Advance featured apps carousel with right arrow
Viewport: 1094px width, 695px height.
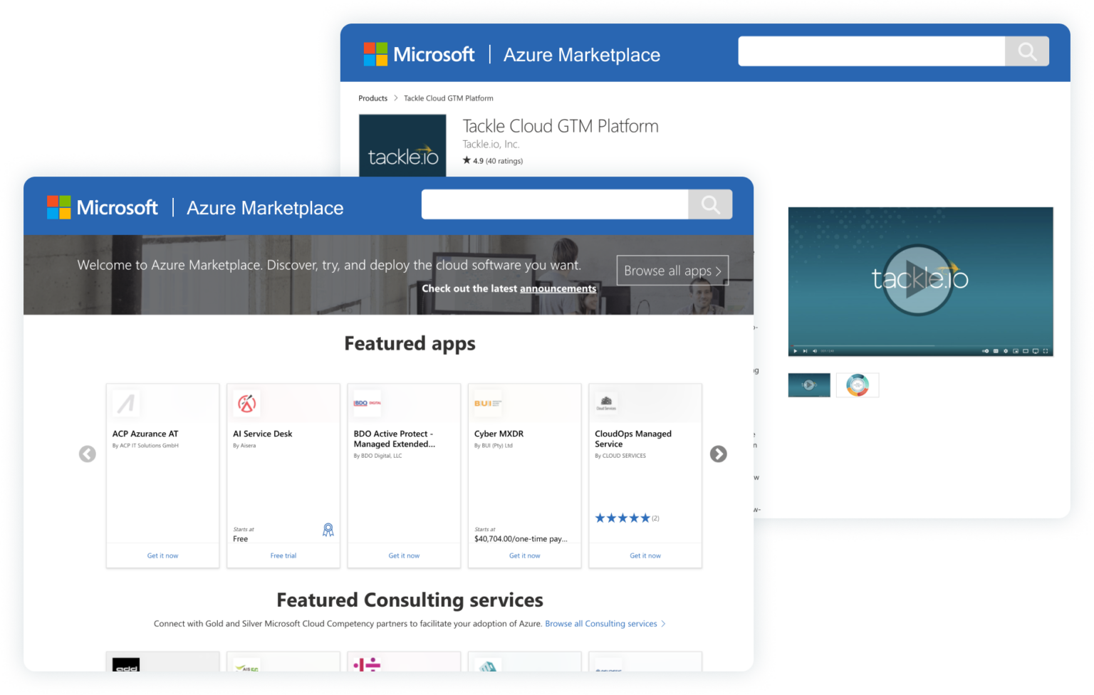[x=719, y=454]
